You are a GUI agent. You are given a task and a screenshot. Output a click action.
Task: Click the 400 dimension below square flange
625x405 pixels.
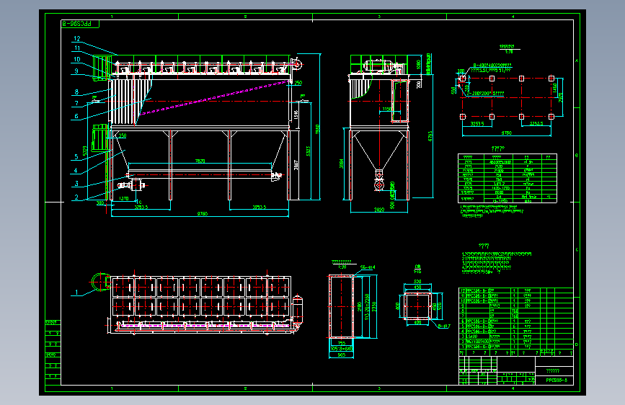417,322
